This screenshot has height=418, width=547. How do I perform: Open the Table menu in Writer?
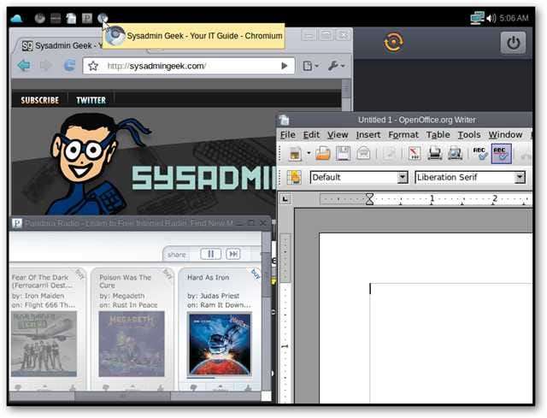tap(438, 135)
